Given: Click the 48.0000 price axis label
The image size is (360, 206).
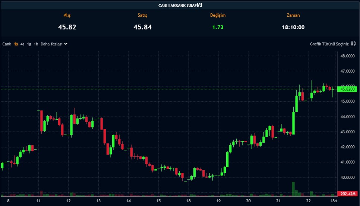Looking at the screenshot, I should point(347,56).
